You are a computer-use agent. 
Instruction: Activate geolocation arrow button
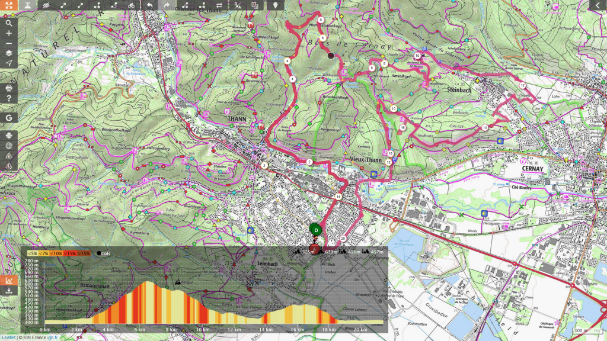point(9,63)
